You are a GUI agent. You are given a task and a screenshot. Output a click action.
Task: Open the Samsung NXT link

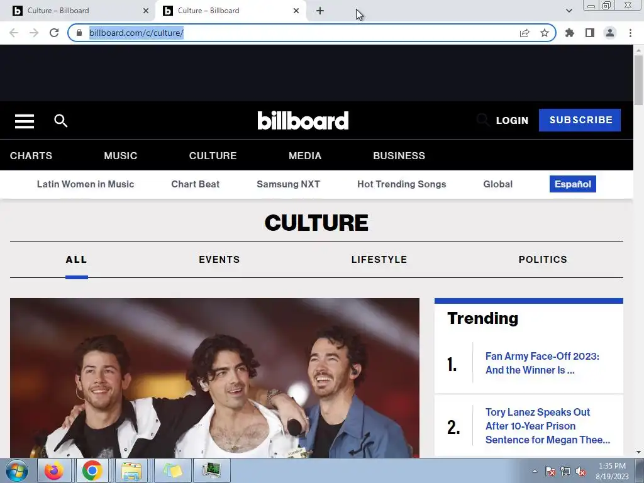pos(288,184)
